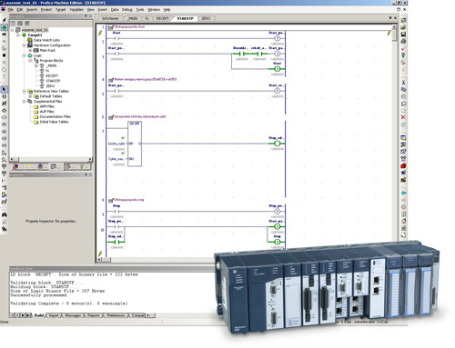The width and height of the screenshot is (455, 348).
Task: Select STARSTP block in Navigator tree
Action: [x=53, y=81]
